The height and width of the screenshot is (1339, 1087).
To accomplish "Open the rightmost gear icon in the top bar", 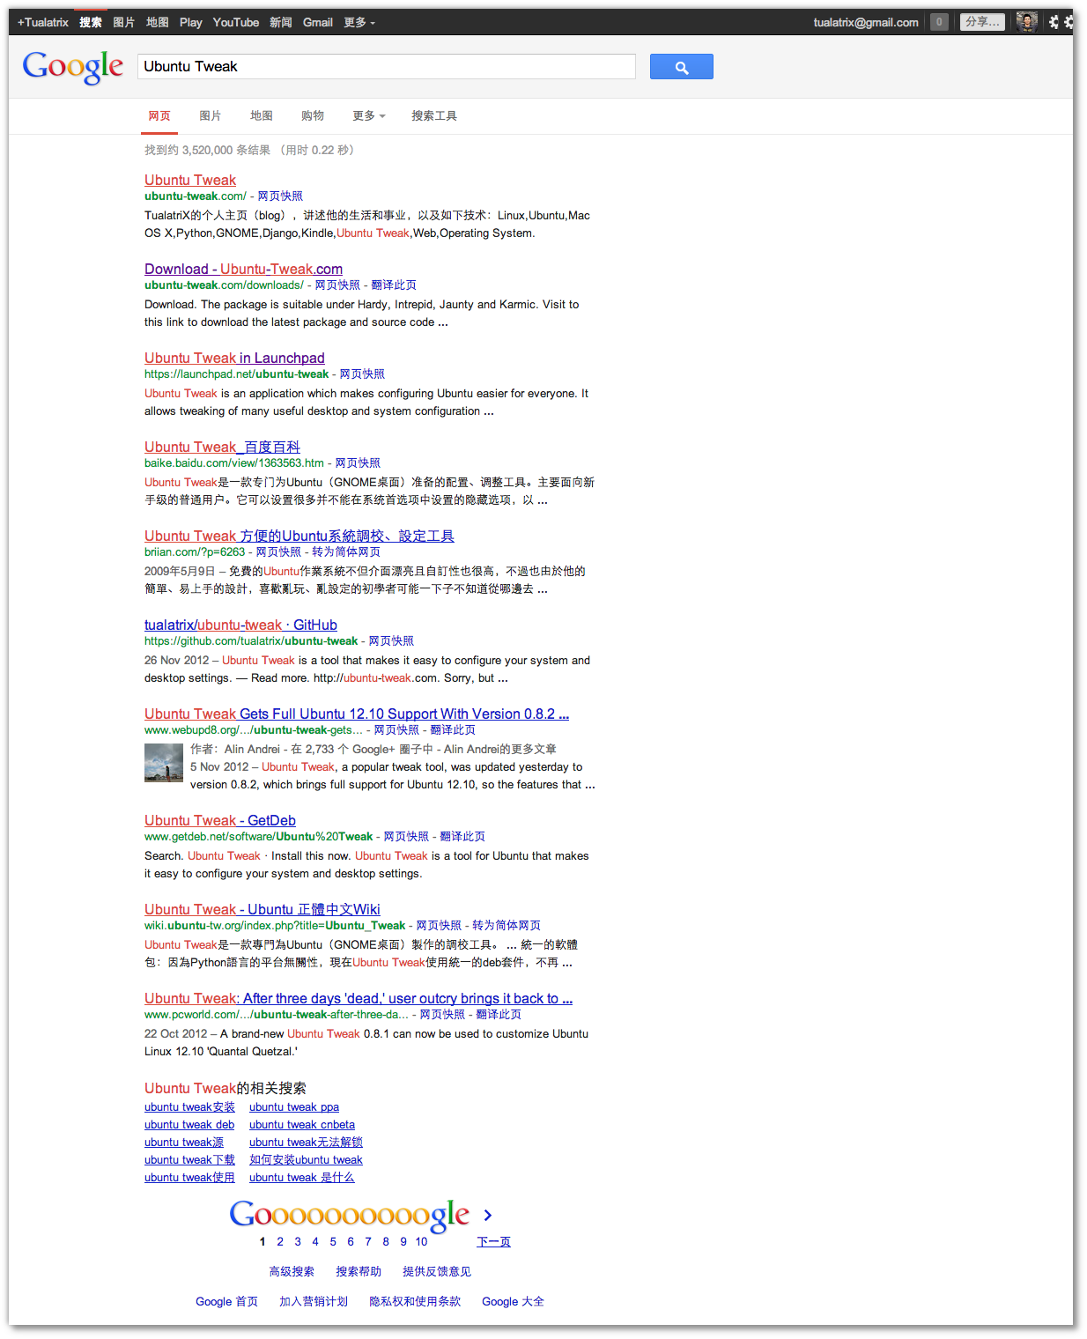I will click(x=1071, y=21).
